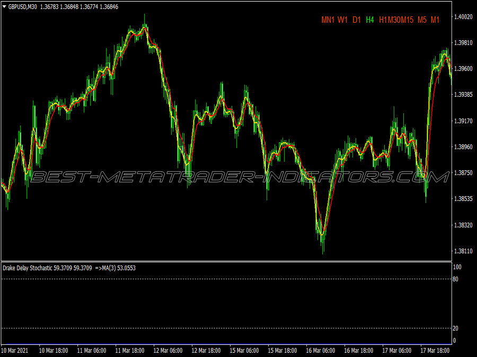This screenshot has width=477, height=357.
Task: Click the stochastic scale value 100
Action: pyautogui.click(x=457, y=267)
